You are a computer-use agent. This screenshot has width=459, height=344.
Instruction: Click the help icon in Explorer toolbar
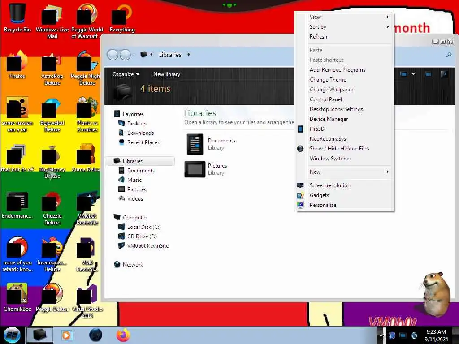(x=444, y=74)
